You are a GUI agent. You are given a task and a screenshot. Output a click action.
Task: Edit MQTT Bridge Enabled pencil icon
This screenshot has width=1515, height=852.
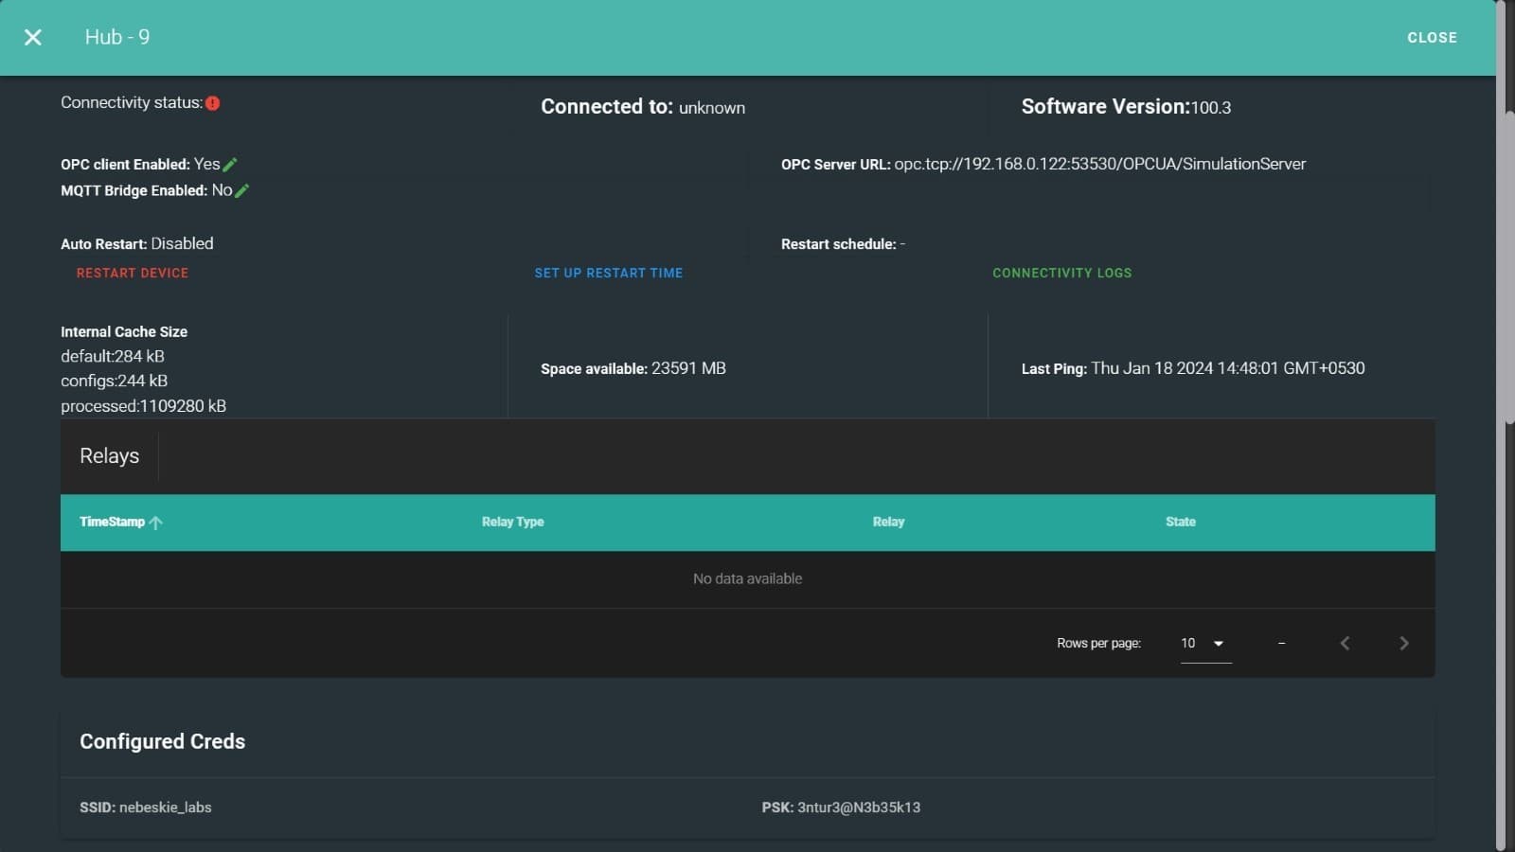(x=242, y=191)
